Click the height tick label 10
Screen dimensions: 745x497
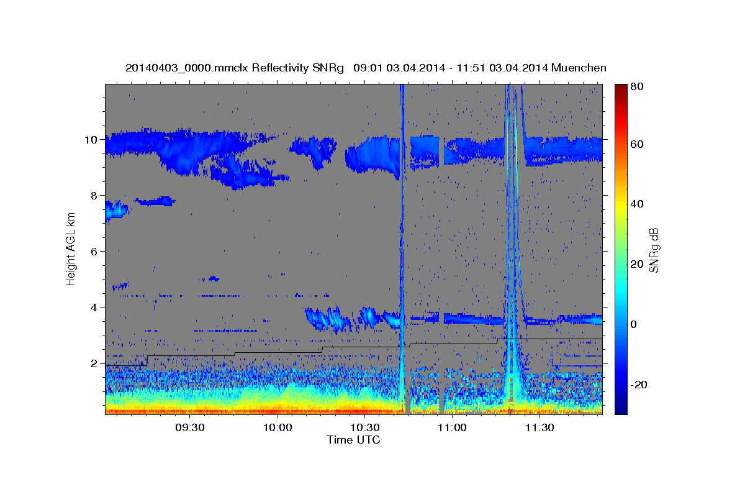pyautogui.click(x=92, y=140)
